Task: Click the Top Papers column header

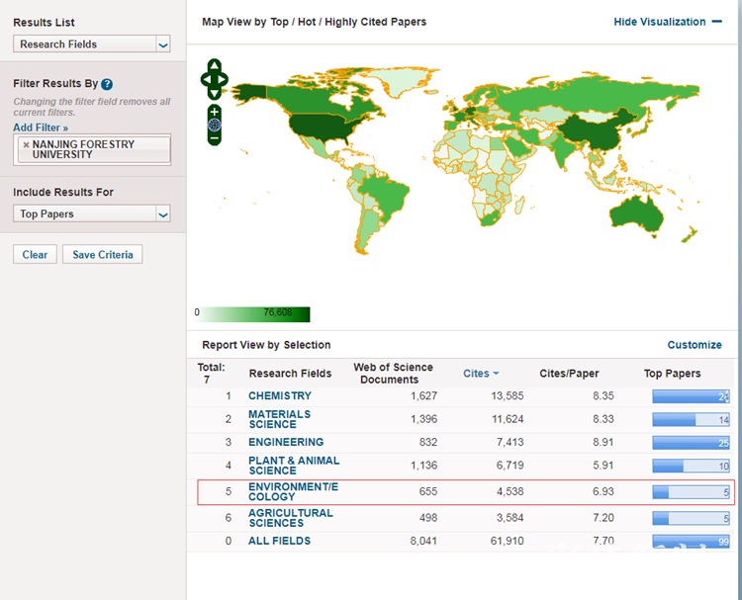Action: pyautogui.click(x=672, y=374)
